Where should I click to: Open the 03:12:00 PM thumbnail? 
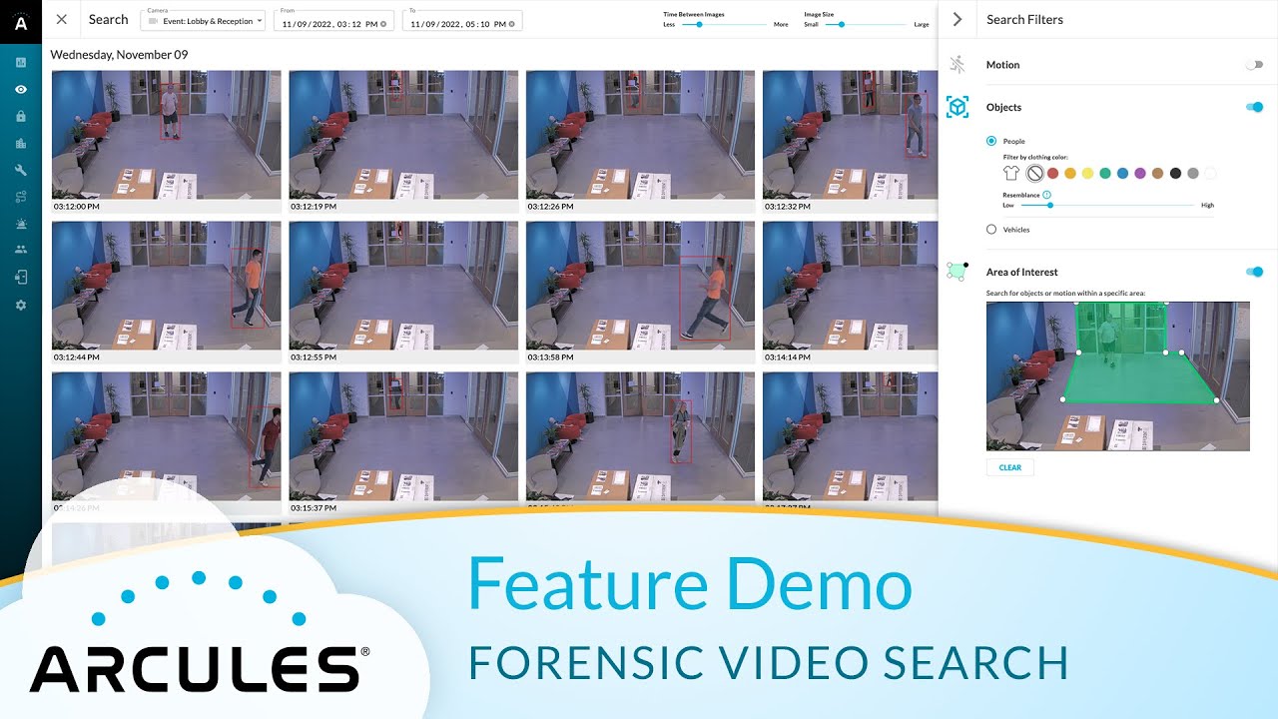pyautogui.click(x=167, y=135)
